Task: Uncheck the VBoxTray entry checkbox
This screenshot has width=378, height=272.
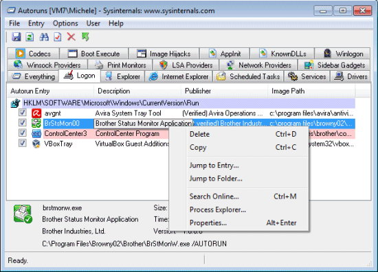Action: (23, 143)
